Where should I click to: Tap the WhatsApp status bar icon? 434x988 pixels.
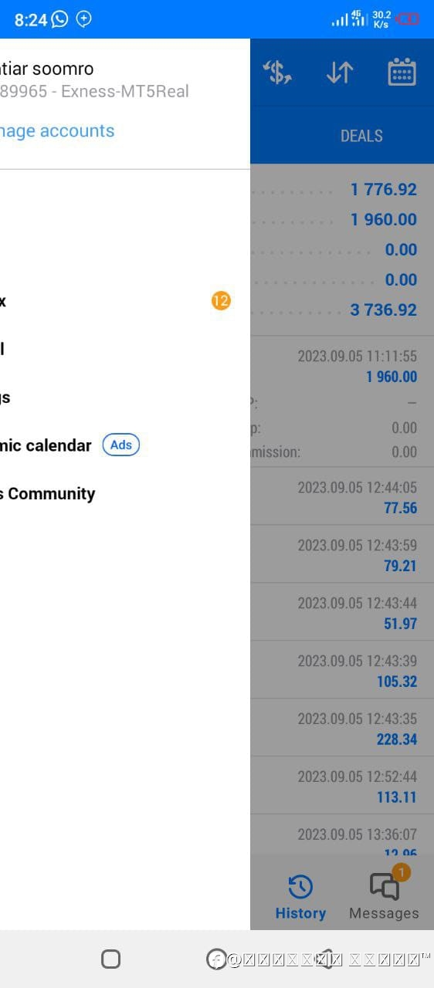point(59,19)
